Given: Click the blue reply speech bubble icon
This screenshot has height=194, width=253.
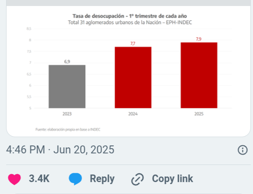Looking at the screenshot, I should click(75, 179).
